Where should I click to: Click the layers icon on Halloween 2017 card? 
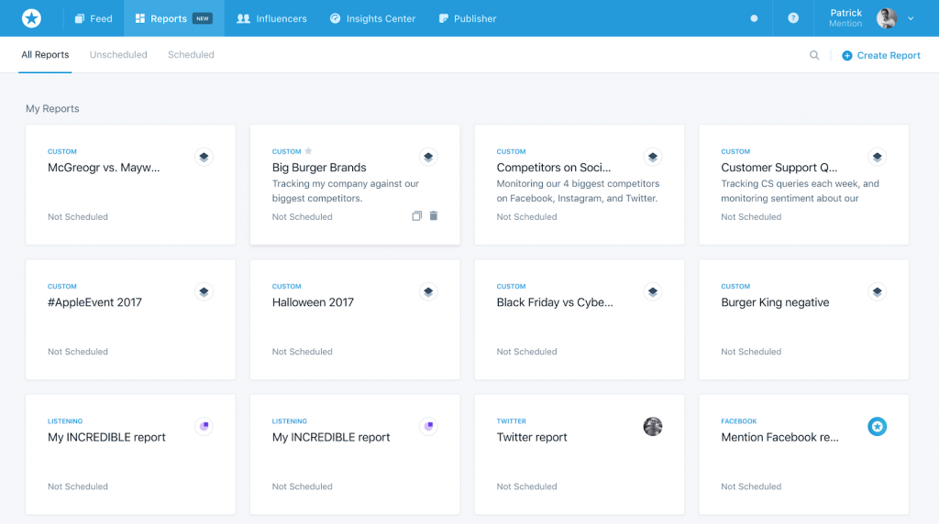pyautogui.click(x=428, y=292)
